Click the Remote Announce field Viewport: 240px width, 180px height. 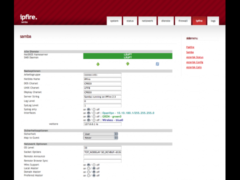(x=102, y=156)
